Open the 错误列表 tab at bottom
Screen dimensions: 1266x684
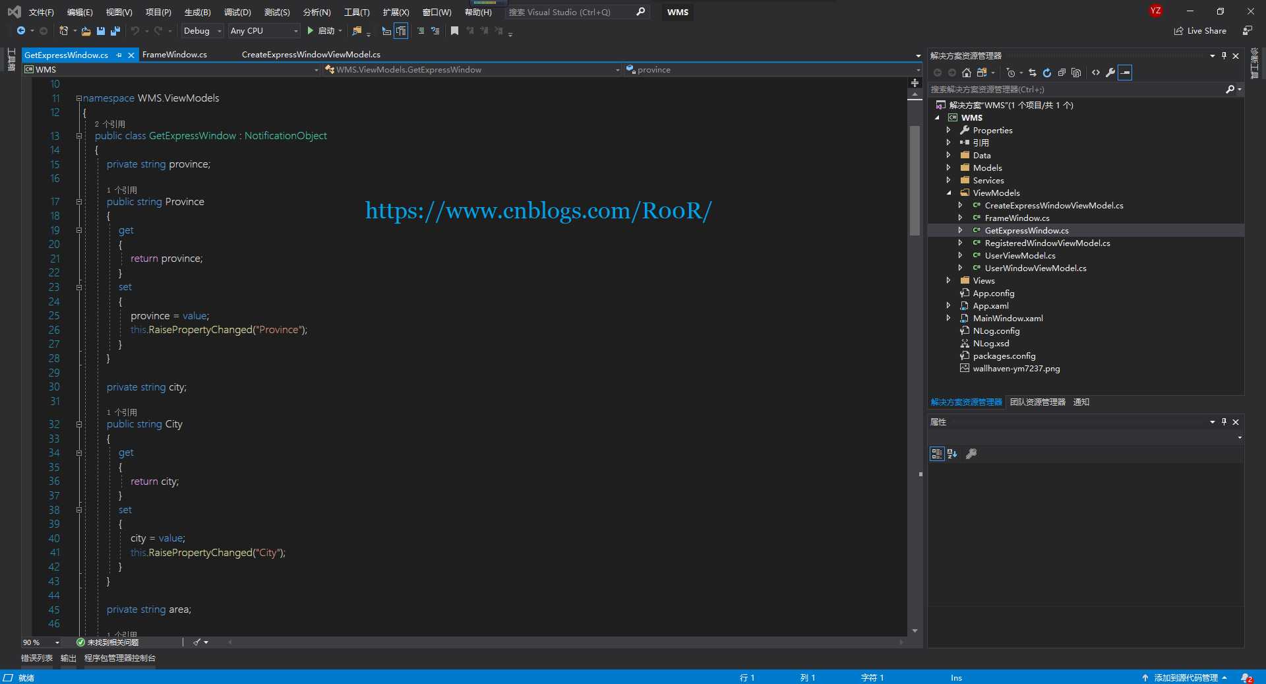(x=37, y=658)
